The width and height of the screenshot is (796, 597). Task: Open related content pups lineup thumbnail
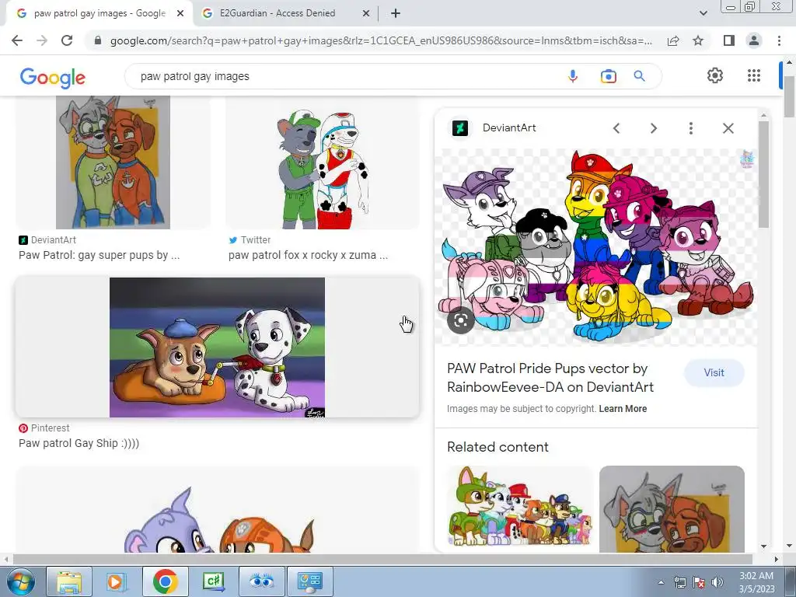tap(520, 508)
